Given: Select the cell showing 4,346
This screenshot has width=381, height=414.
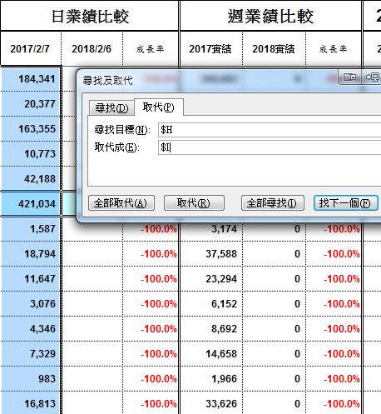Looking at the screenshot, I should [31, 329].
